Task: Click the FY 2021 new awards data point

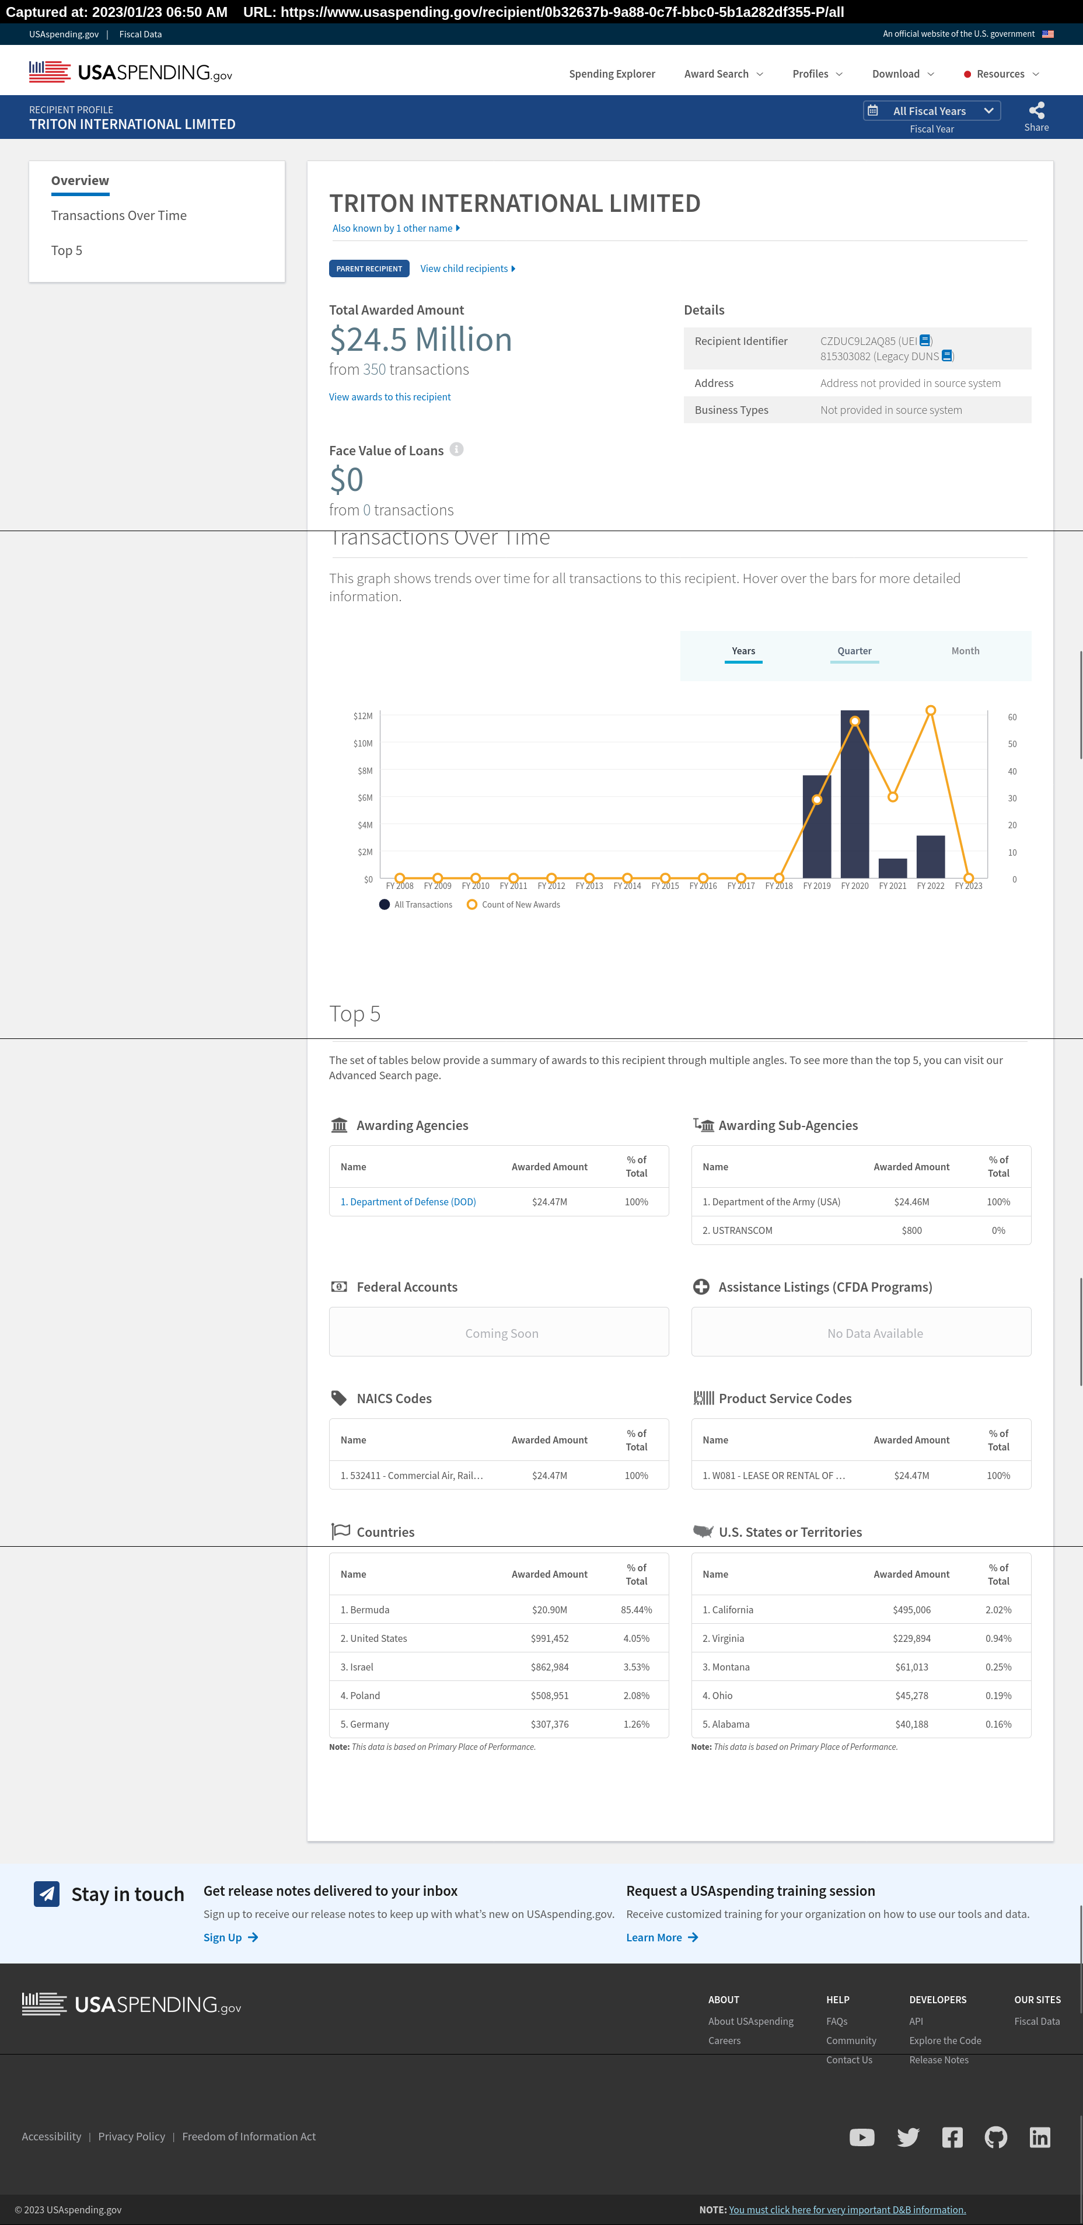Action: pos(892,796)
